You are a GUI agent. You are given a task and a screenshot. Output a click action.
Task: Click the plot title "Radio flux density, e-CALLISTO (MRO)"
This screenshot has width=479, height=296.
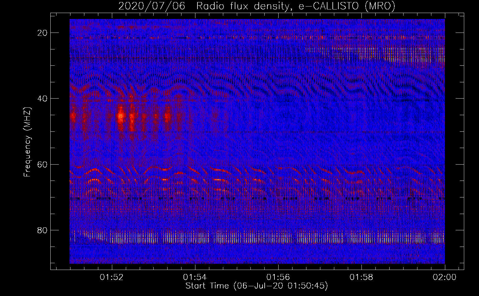point(296,6)
